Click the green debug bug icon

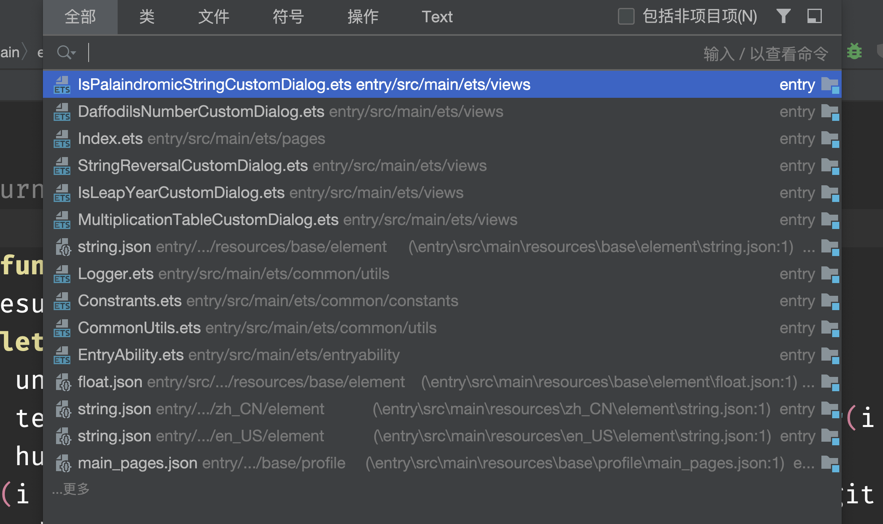[854, 52]
